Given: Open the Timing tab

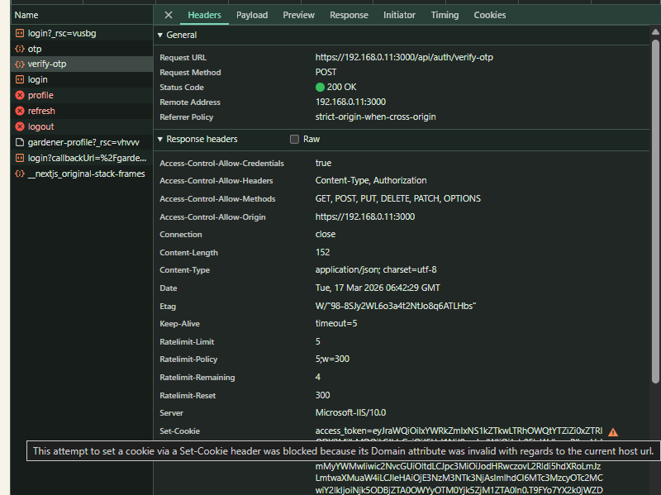Looking at the screenshot, I should click(445, 15).
